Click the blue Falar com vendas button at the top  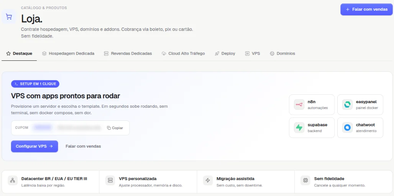(x=367, y=9)
